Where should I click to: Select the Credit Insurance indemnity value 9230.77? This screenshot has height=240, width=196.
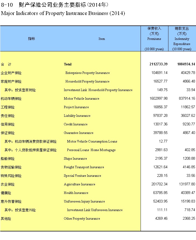(x=186, y=124)
